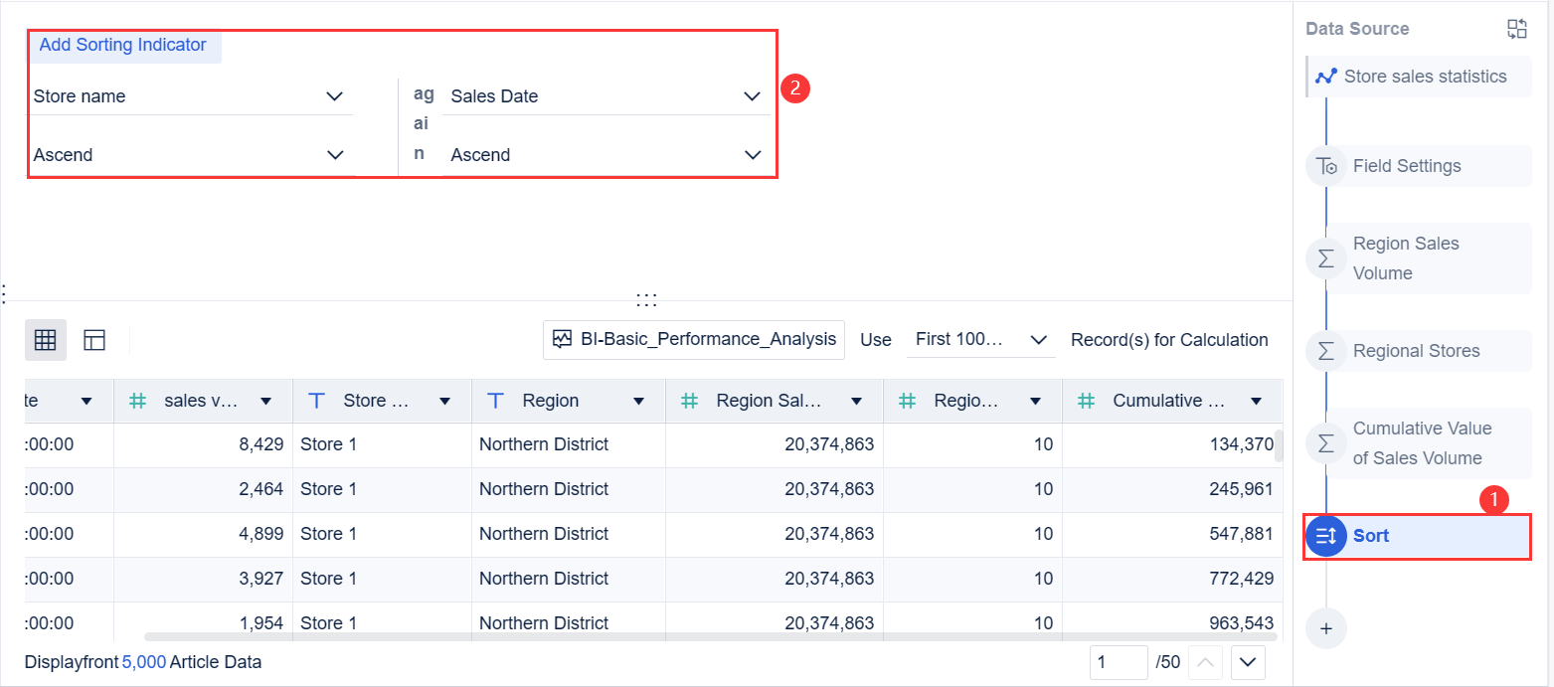This screenshot has height=687, width=1554.
Task: Add a new step with the plus button
Action: tap(1325, 627)
